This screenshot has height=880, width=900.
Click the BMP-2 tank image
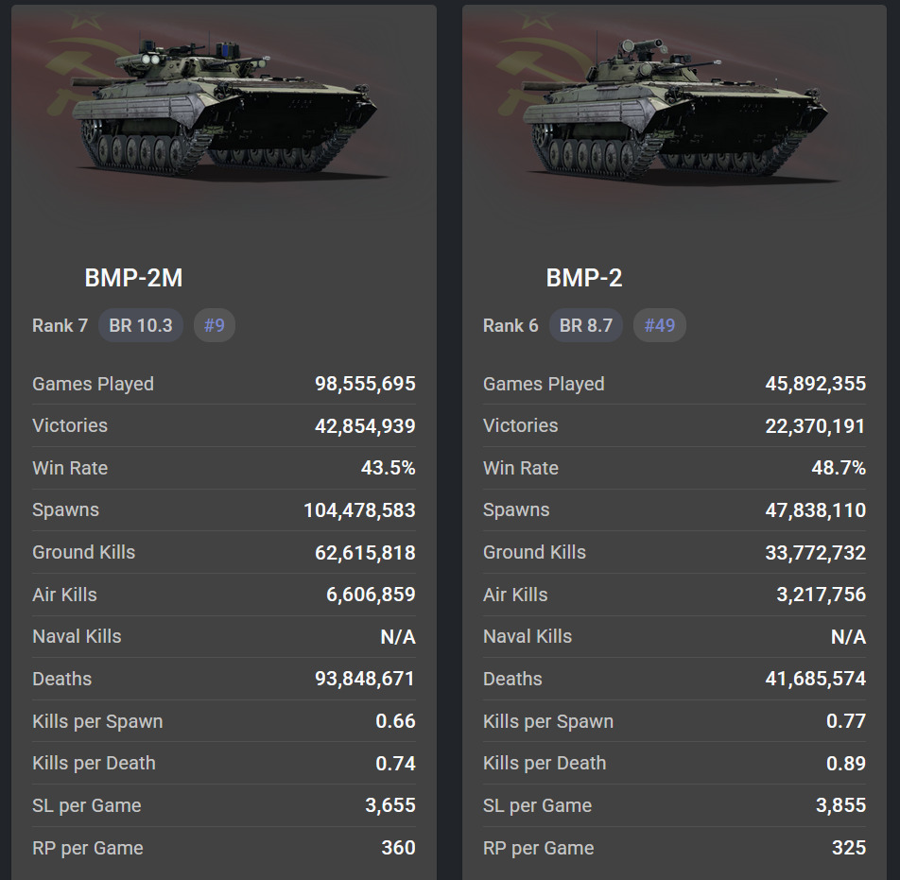[x=673, y=111]
